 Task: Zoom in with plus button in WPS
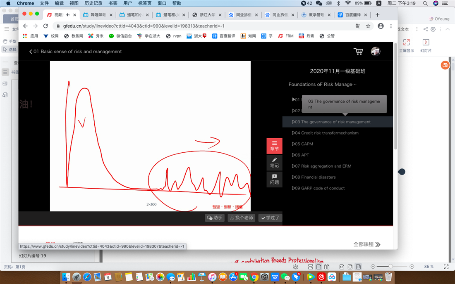tap(412, 267)
